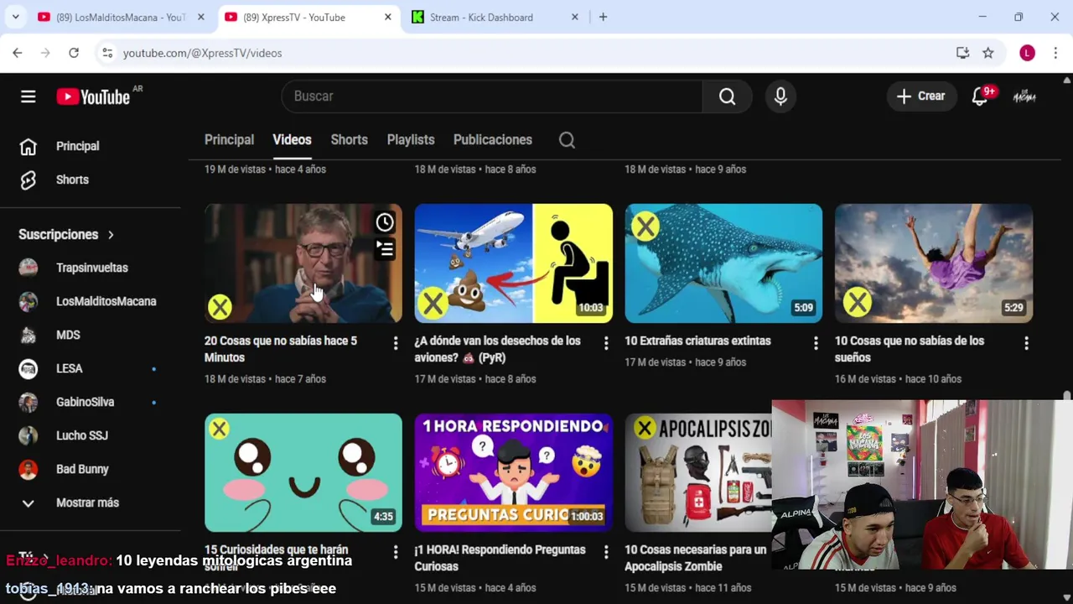
Task: Open options for 15 Curiosidades video
Action: click(x=396, y=552)
